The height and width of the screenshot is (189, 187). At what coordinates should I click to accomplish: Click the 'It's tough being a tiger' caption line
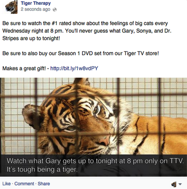42,170
